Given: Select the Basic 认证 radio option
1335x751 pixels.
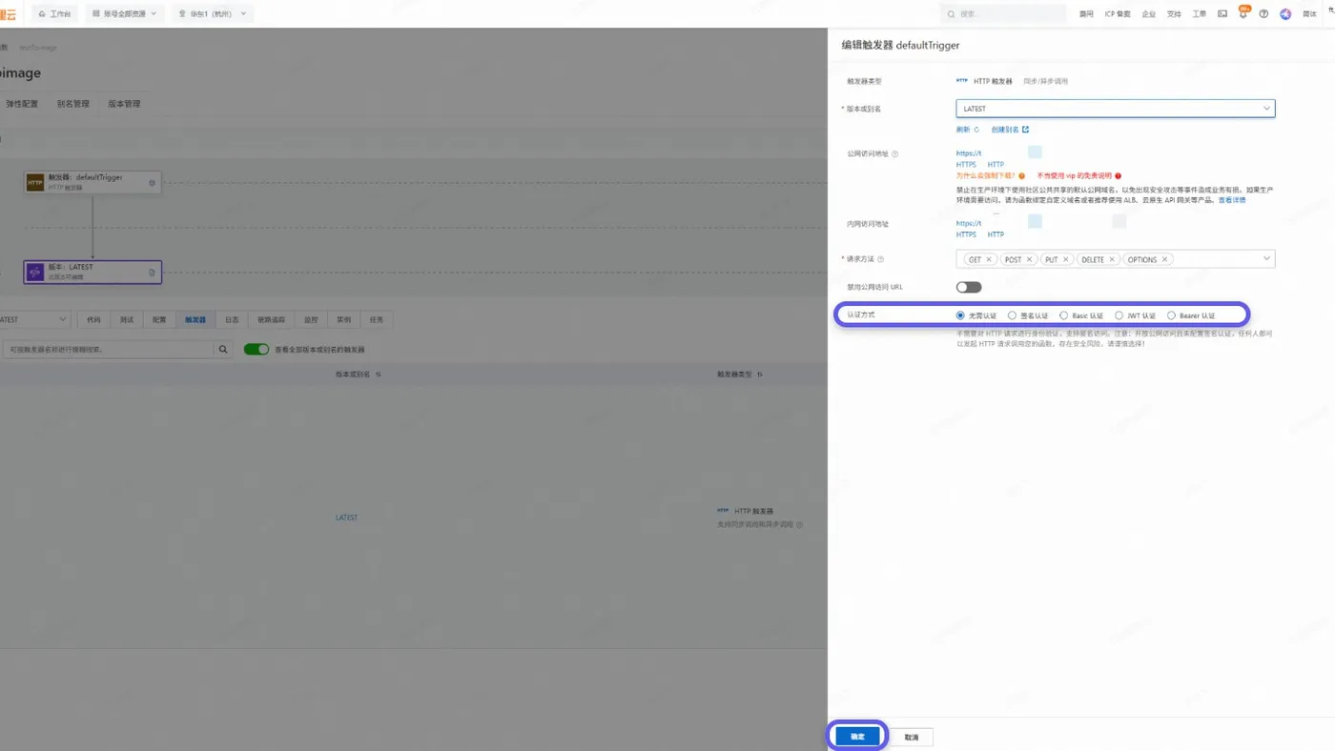Looking at the screenshot, I should pyautogui.click(x=1064, y=315).
